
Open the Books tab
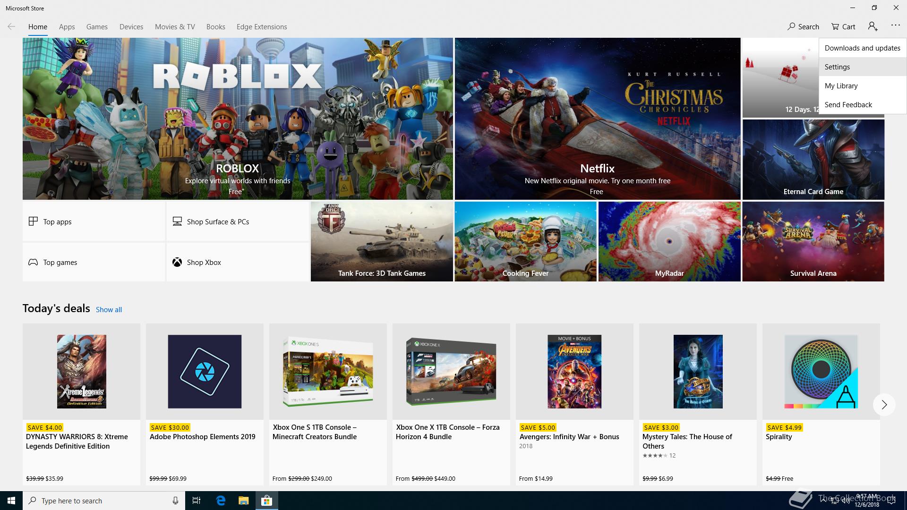(x=216, y=27)
